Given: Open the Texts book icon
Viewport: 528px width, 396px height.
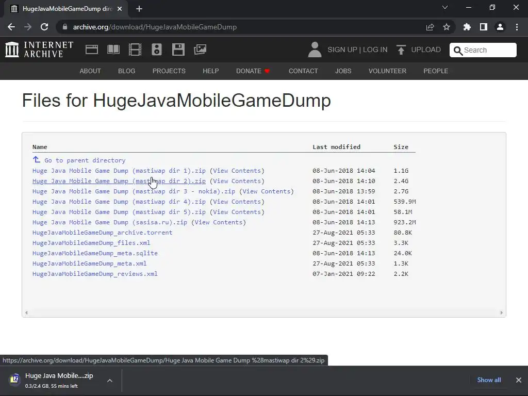Looking at the screenshot, I should point(113,49).
